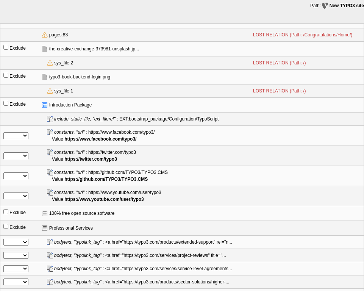Open the dropdown beside the Facebook URL constant
364x291 pixels.
[x=16, y=135]
